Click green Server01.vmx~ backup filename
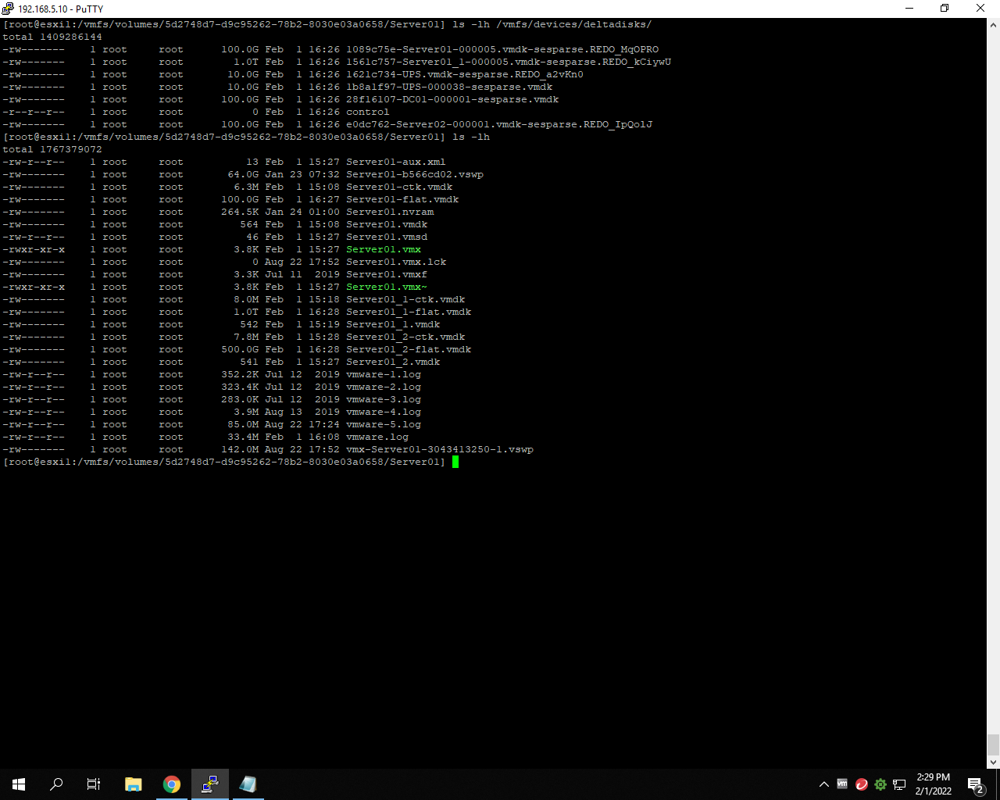Image resolution: width=1000 pixels, height=800 pixels. pos(387,287)
